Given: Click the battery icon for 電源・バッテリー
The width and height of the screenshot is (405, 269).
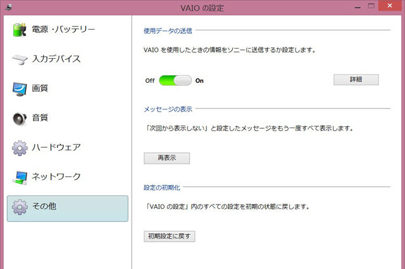Looking at the screenshot, I should [x=20, y=30].
